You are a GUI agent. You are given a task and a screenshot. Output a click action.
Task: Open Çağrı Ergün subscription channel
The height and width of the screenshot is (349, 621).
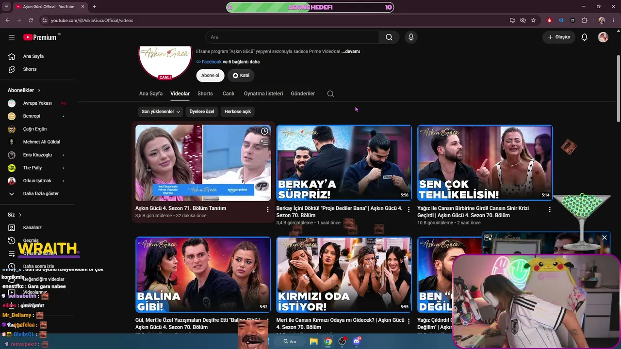[34, 129]
